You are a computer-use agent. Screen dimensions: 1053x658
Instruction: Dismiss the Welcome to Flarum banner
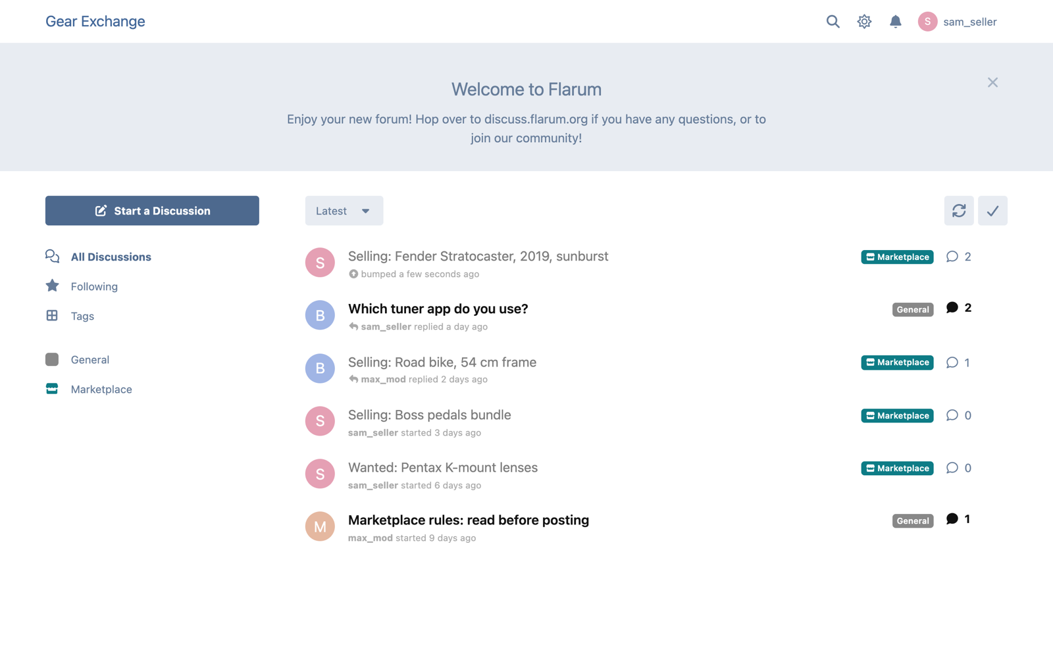pyautogui.click(x=992, y=82)
